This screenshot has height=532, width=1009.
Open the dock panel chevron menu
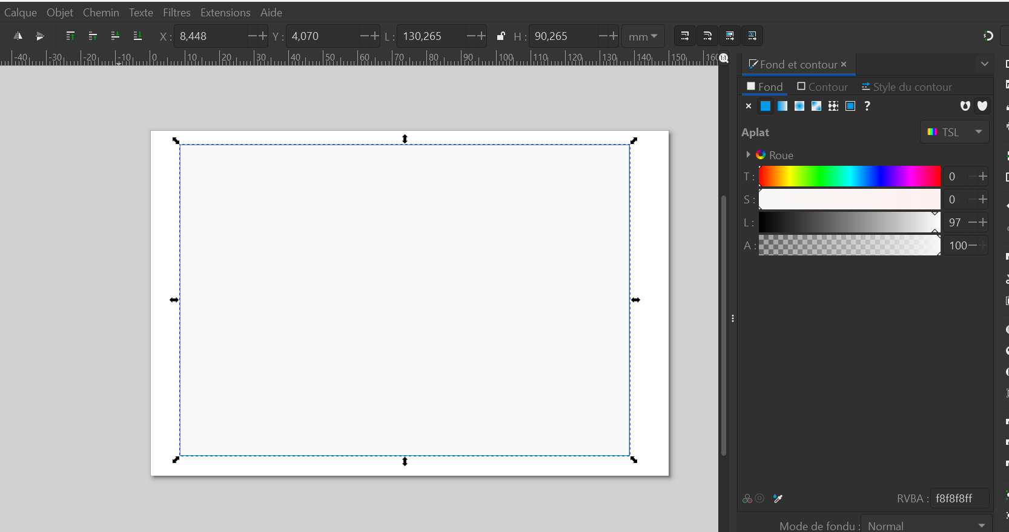tap(985, 64)
